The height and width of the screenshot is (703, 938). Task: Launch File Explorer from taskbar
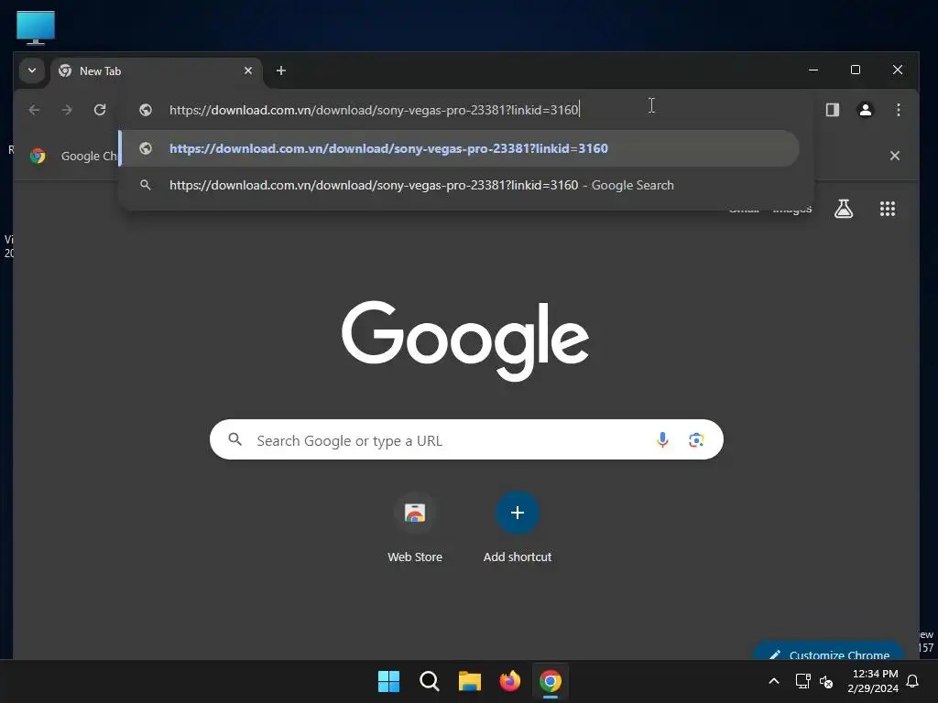coord(470,681)
